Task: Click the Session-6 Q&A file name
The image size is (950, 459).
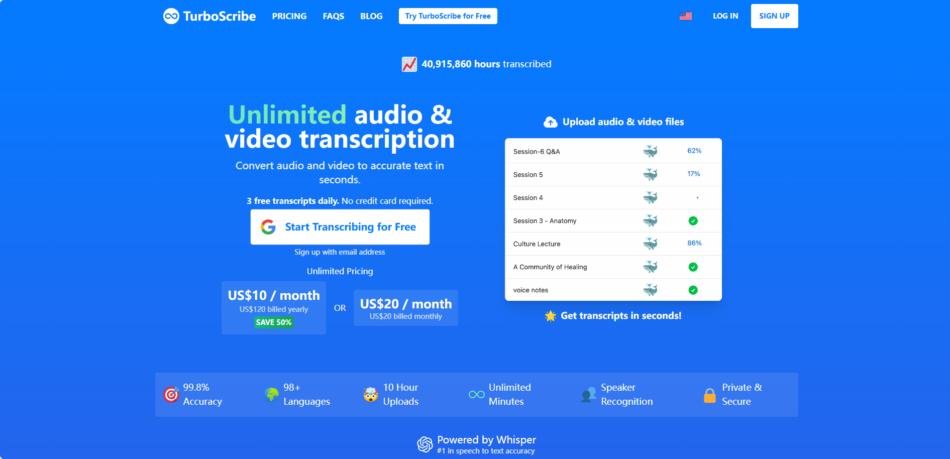Action: click(x=537, y=152)
